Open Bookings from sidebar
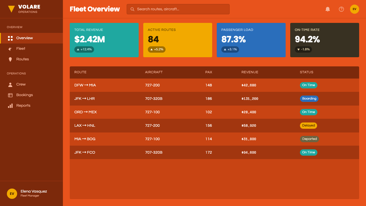The width and height of the screenshot is (366, 206). (31, 95)
